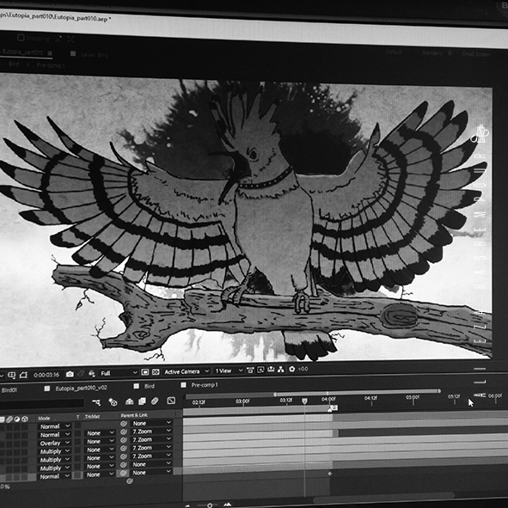Click the Reset Exposure icon
Image resolution: width=508 pixels, height=508 pixels.
[x=291, y=369]
